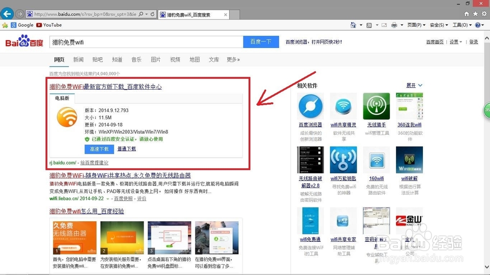Open the browser home icon at top right

point(466,14)
